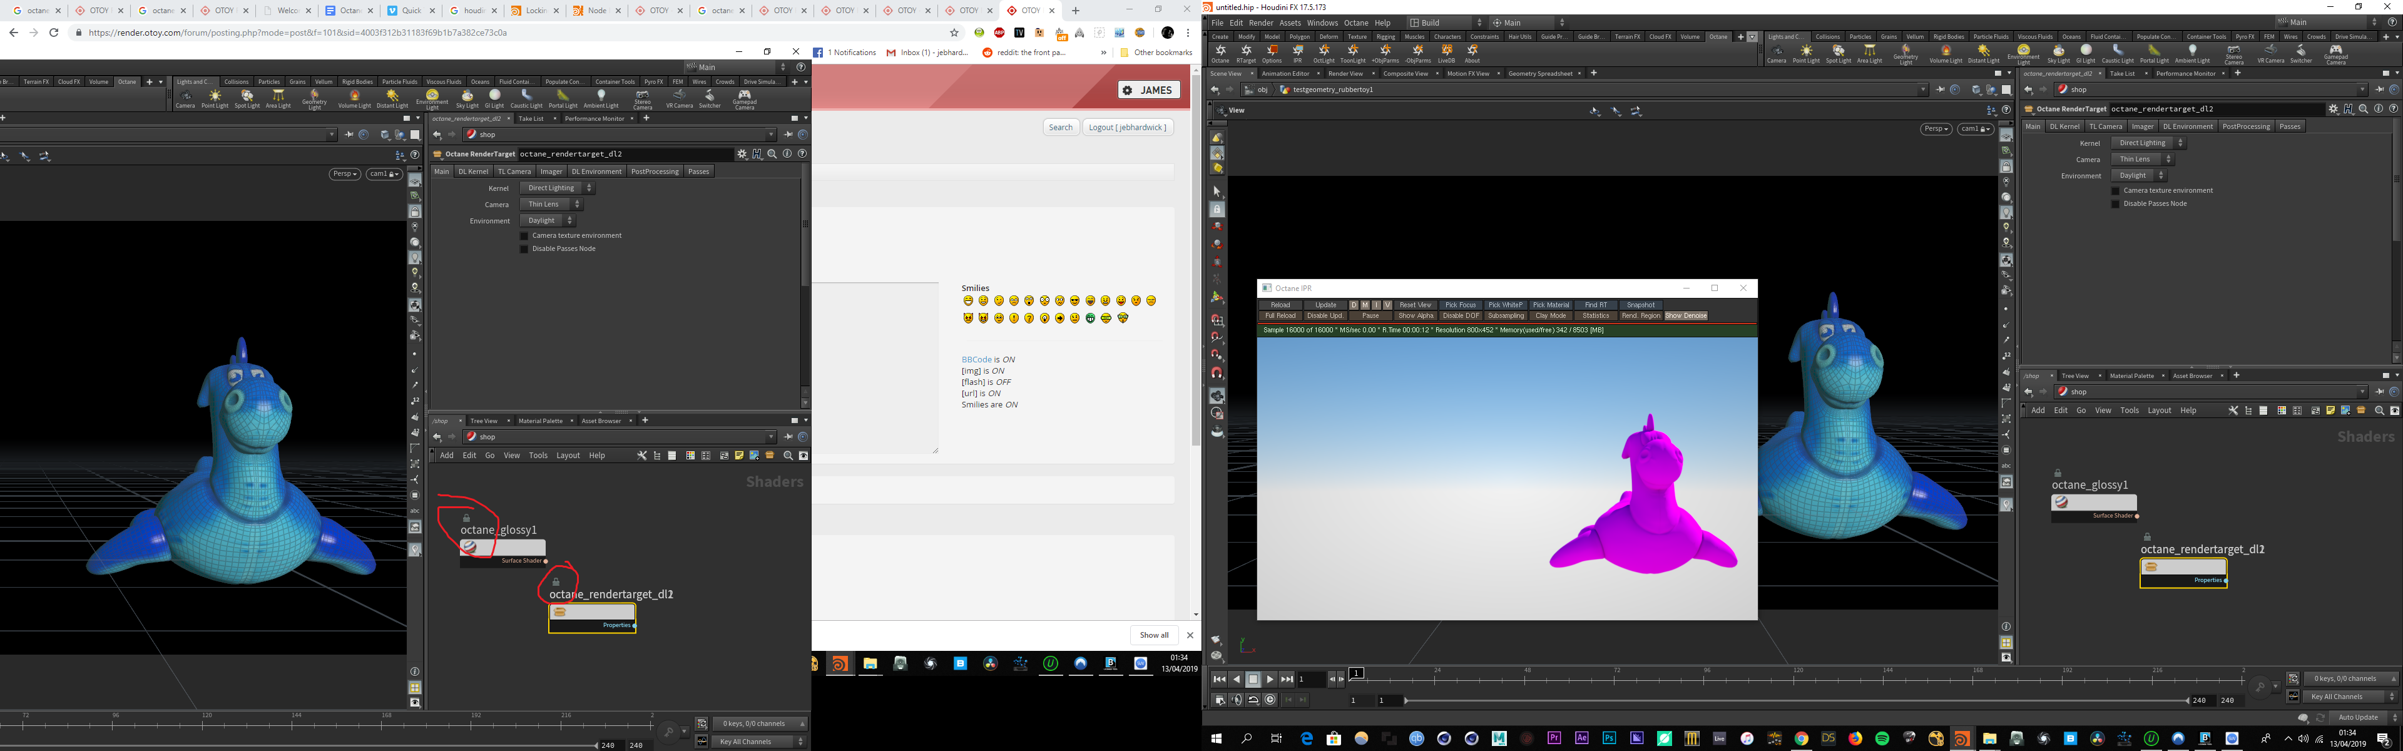Image resolution: width=2403 pixels, height=751 pixels.
Task: Toggle Disable Passes Node checkbox in right panel
Action: click(x=2116, y=203)
